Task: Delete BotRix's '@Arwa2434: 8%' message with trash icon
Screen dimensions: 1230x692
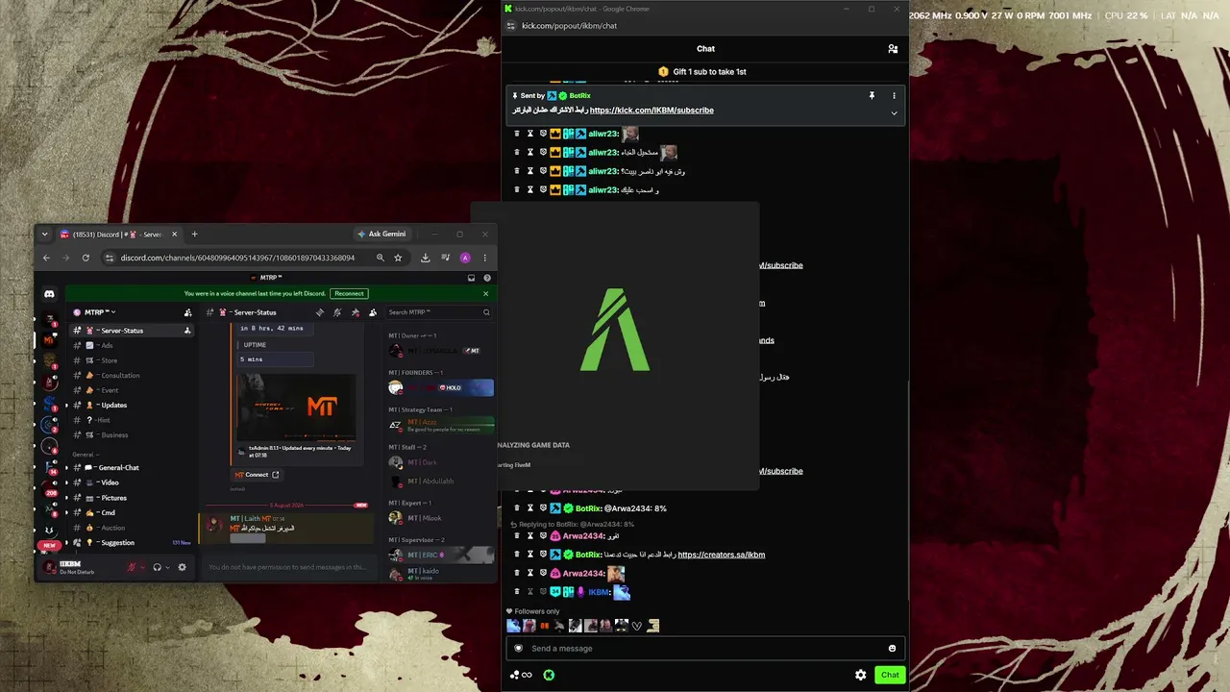Action: click(517, 508)
